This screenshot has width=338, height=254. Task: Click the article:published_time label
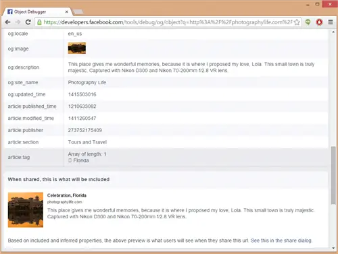pyautogui.click(x=32, y=106)
